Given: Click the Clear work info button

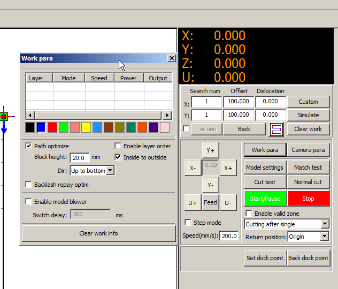Looking at the screenshot, I should (98, 233).
